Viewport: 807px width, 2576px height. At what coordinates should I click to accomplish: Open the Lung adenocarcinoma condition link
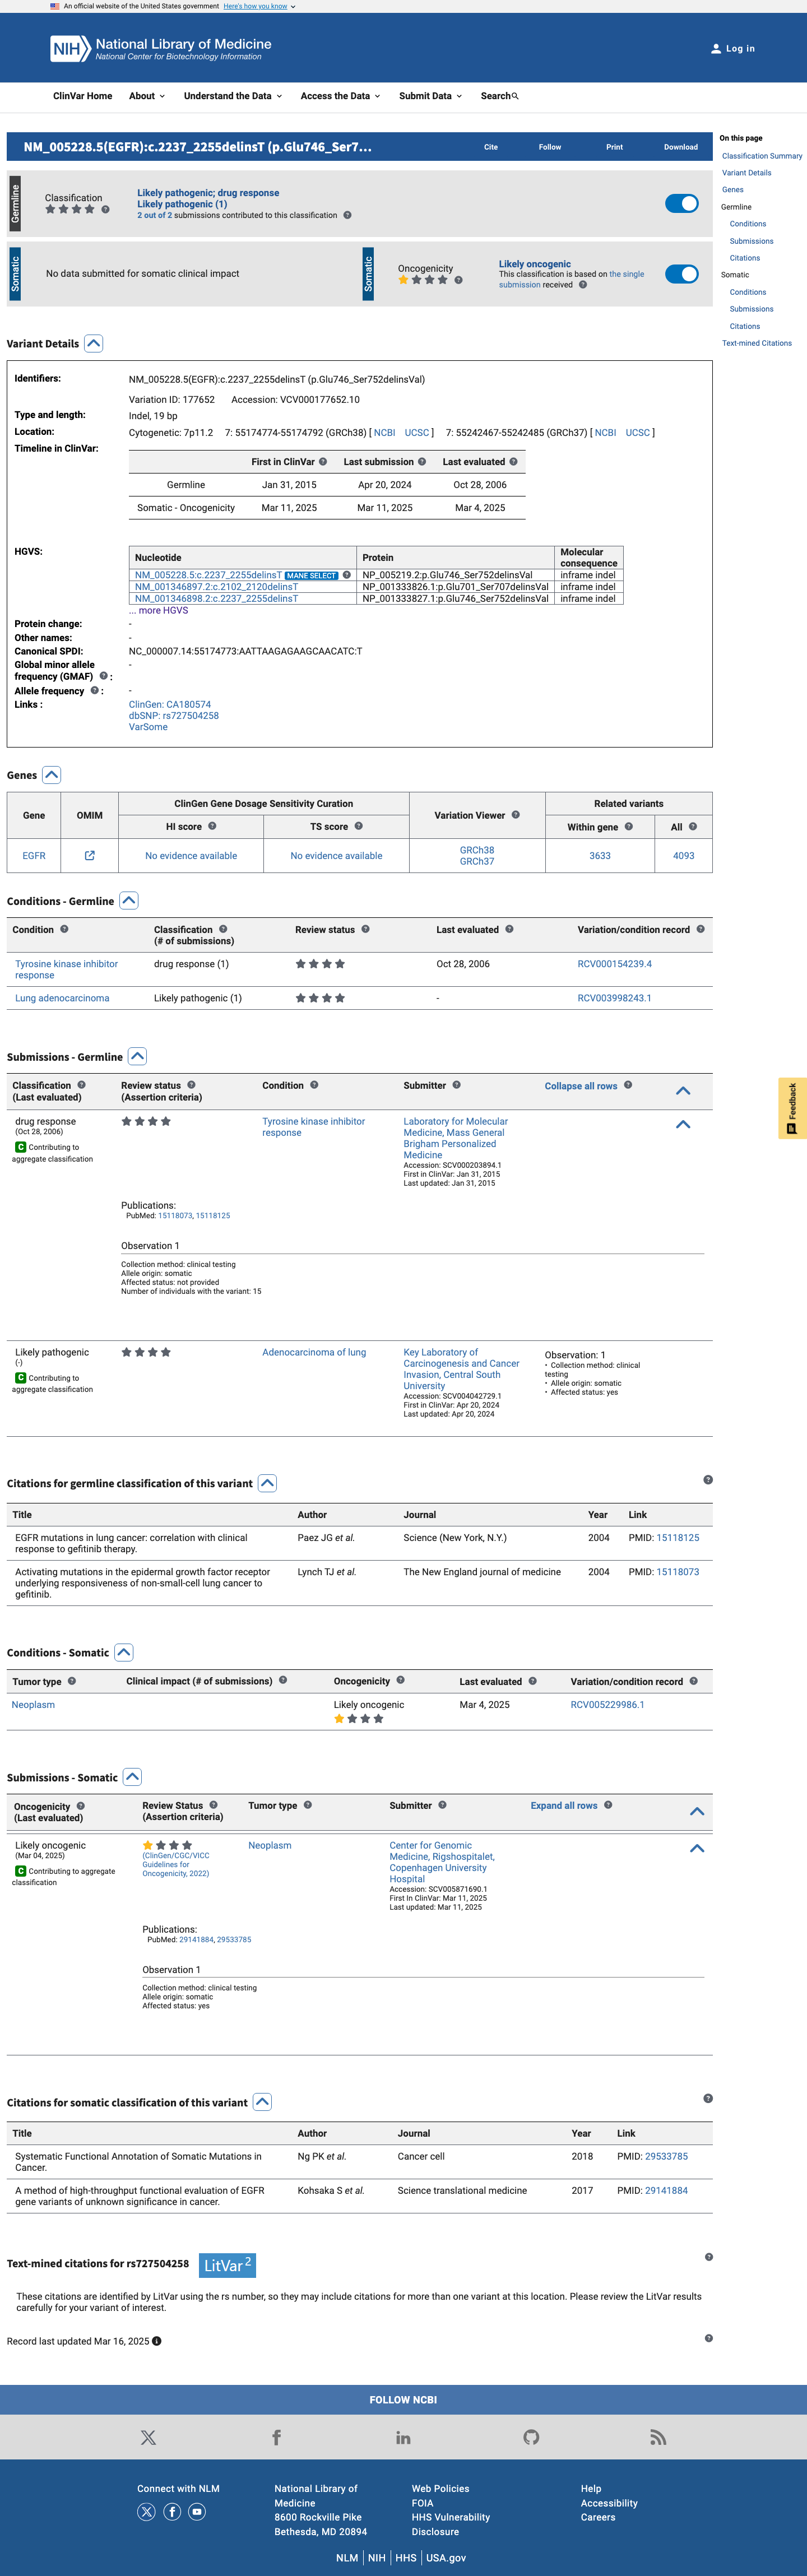62,998
